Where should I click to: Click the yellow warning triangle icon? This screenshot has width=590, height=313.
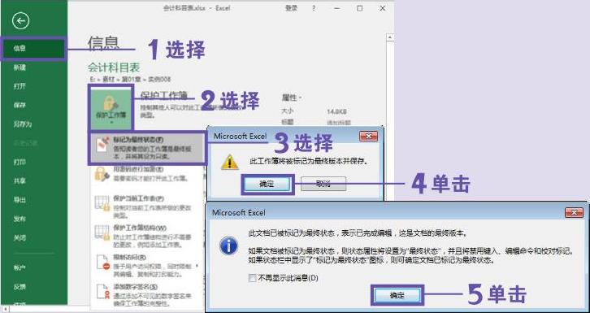pyautogui.click(x=229, y=162)
